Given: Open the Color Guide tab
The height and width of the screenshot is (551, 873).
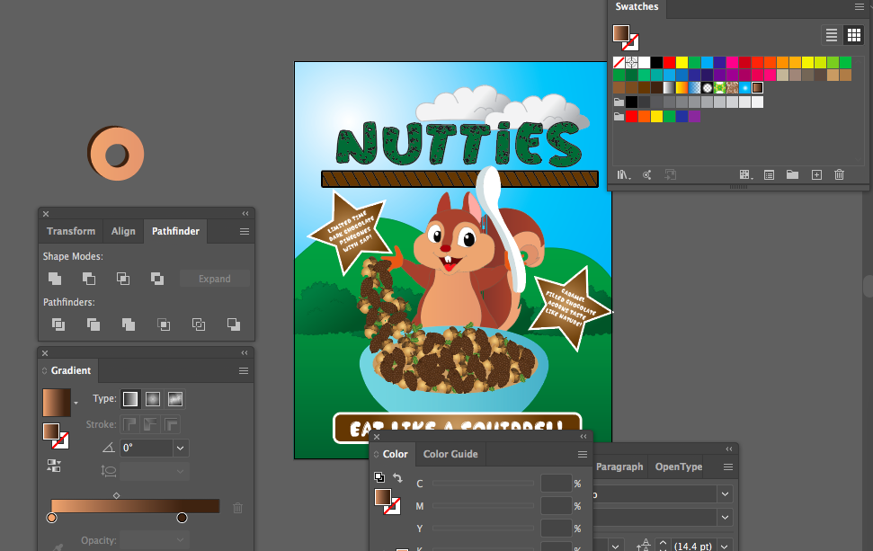Looking at the screenshot, I should click(450, 454).
